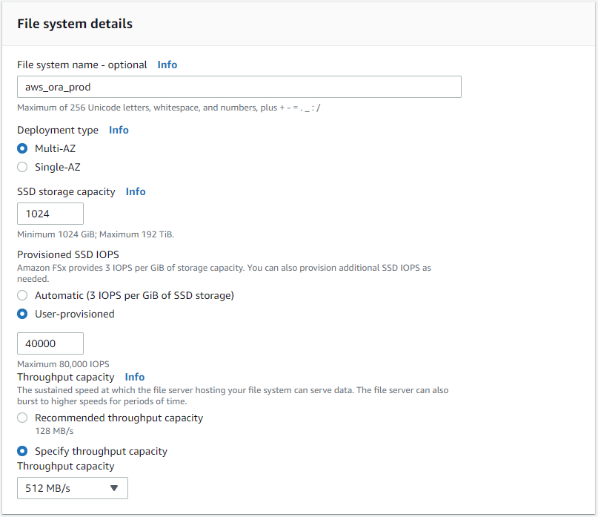The height and width of the screenshot is (517, 598).
Task: Open Info link for SSD storage capacity
Action: (136, 191)
